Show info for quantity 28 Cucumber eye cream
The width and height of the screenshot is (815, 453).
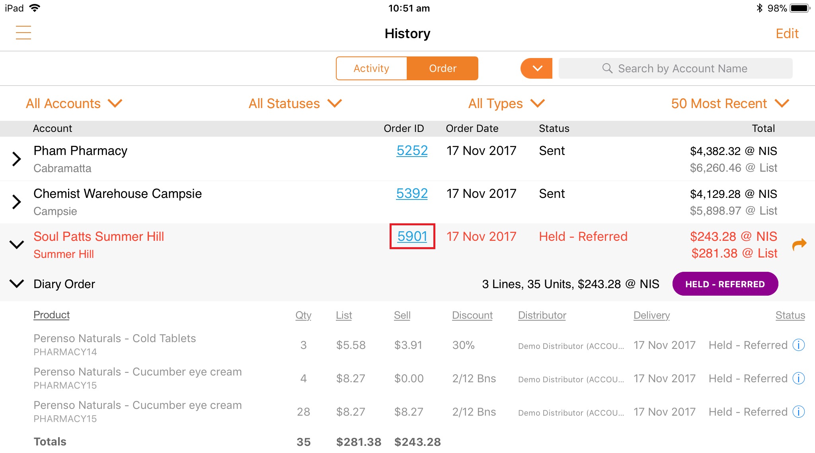(799, 412)
